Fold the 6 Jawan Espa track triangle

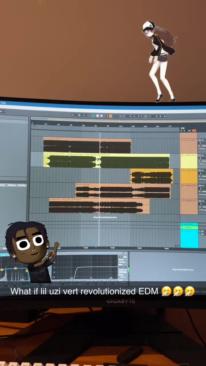(x=182, y=170)
